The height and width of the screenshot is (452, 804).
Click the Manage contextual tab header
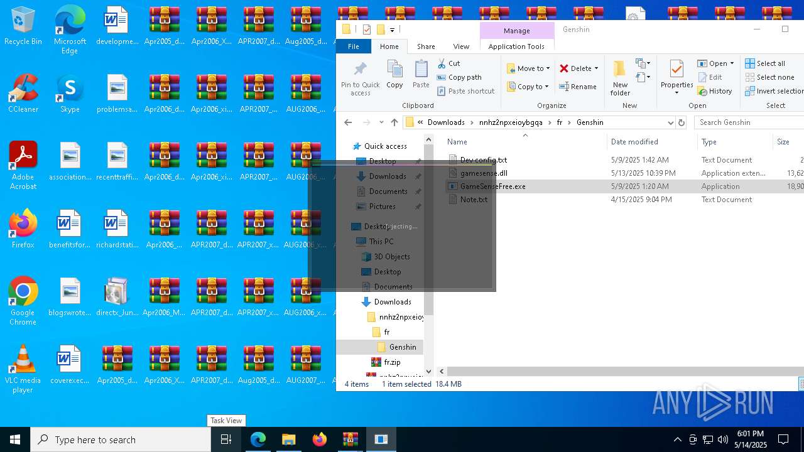click(516, 31)
